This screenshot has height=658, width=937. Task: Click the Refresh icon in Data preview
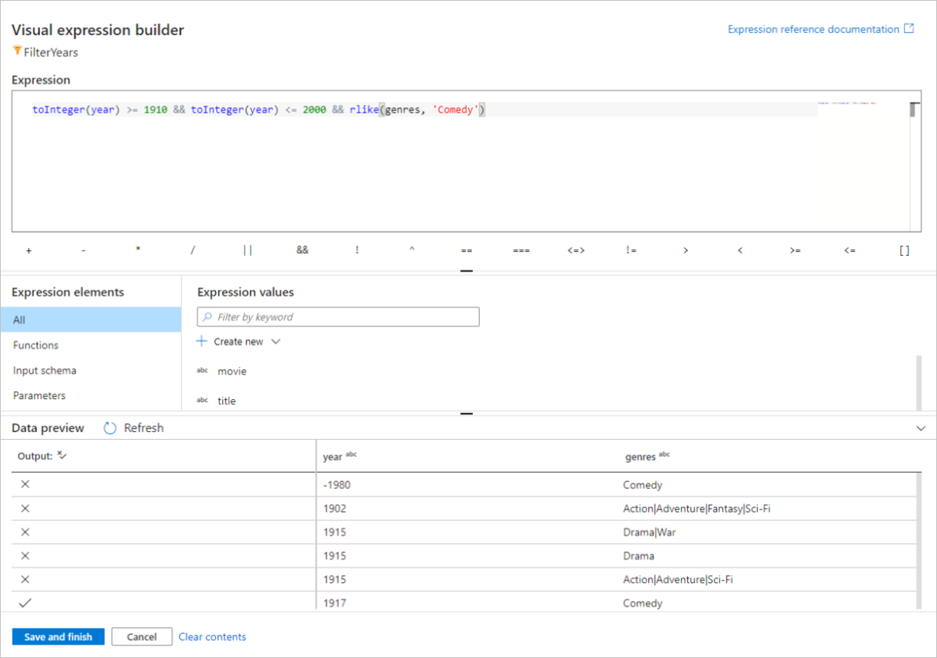coord(110,428)
